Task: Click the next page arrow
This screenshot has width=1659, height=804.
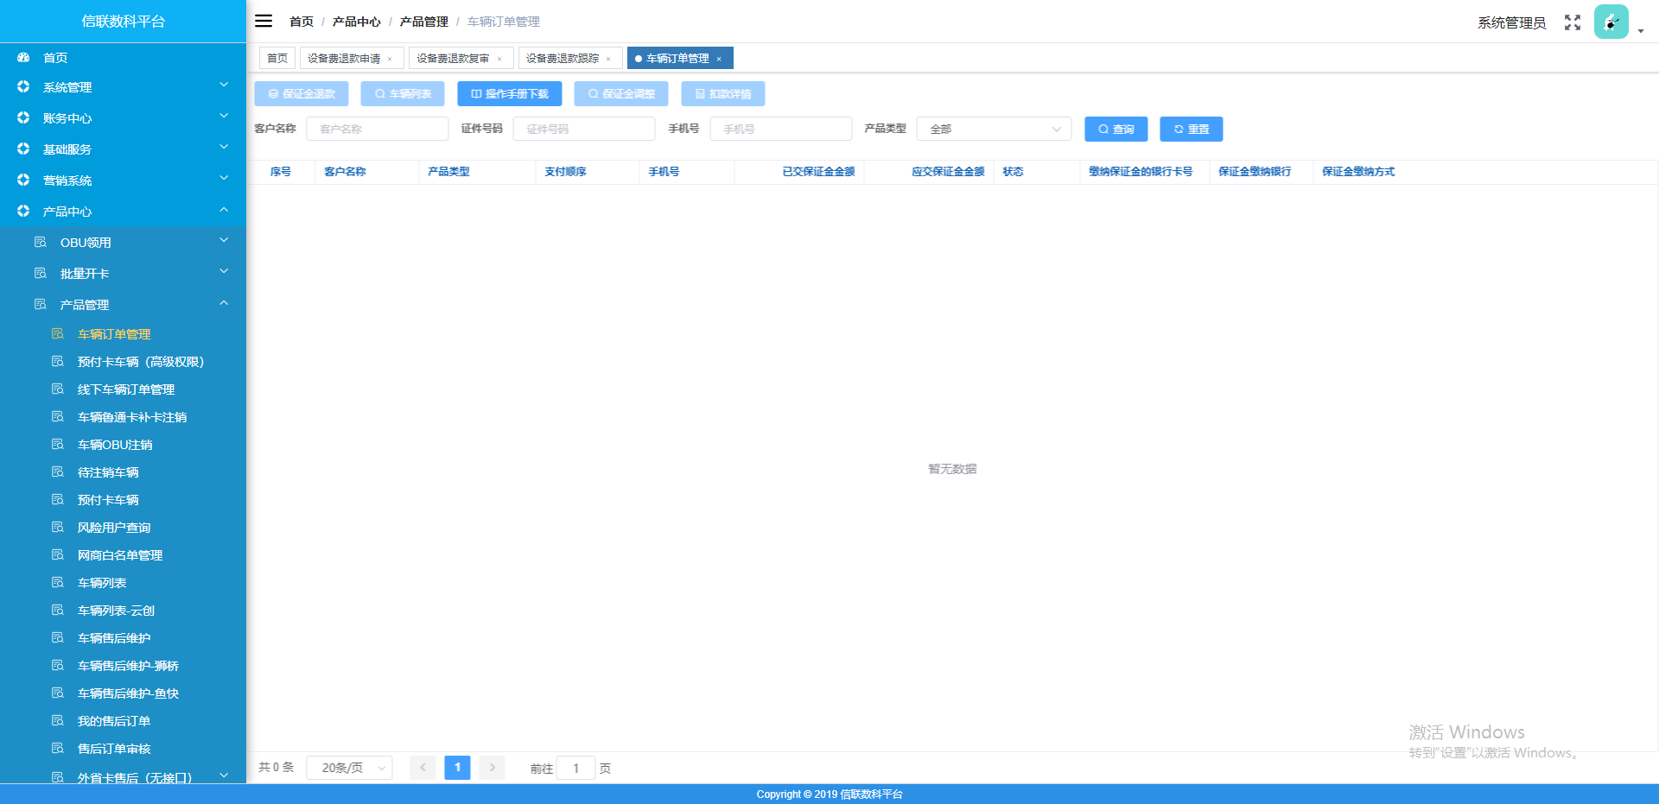Action: (493, 767)
